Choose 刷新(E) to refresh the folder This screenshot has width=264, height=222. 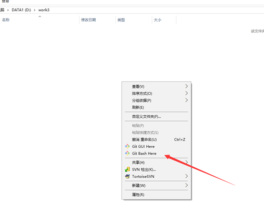point(156,107)
